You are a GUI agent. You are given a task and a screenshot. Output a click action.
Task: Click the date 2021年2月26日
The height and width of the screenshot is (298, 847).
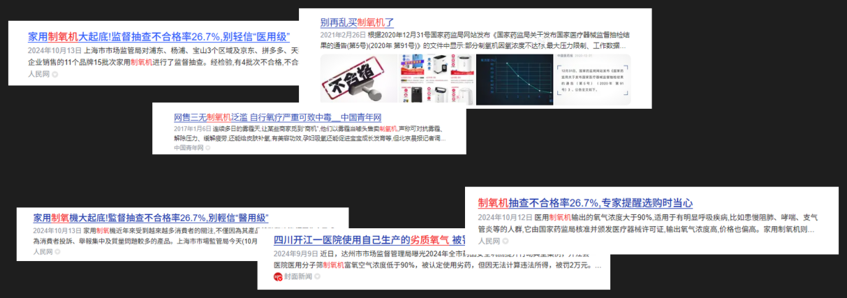coord(344,35)
